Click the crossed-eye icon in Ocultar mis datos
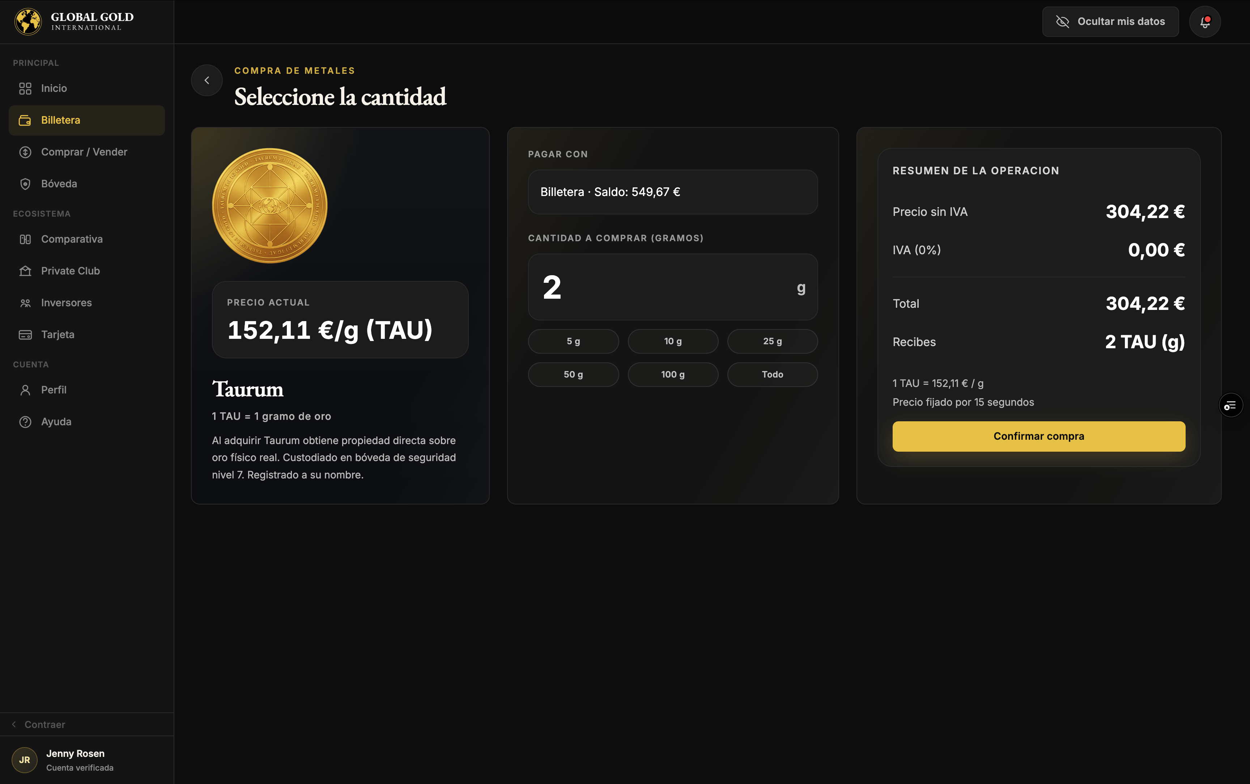The image size is (1250, 784). click(x=1062, y=22)
